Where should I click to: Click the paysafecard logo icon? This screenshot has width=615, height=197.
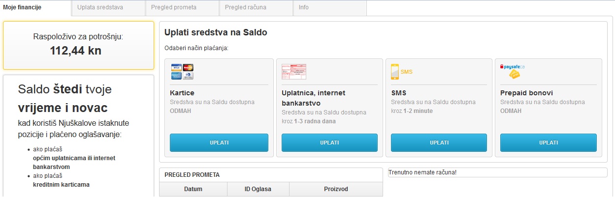[513, 72]
